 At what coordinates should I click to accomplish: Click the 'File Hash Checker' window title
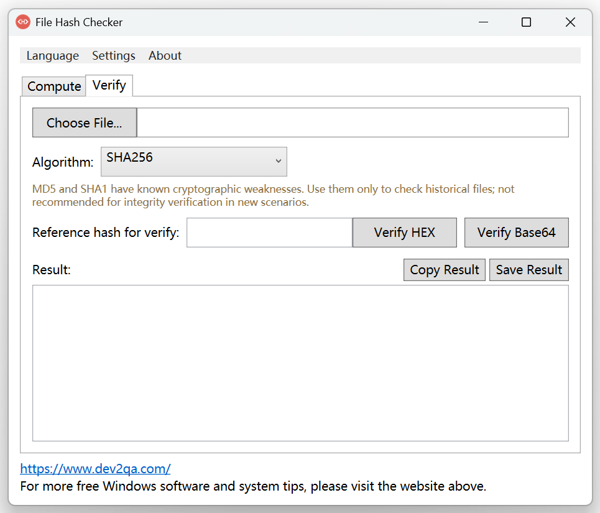tap(79, 22)
